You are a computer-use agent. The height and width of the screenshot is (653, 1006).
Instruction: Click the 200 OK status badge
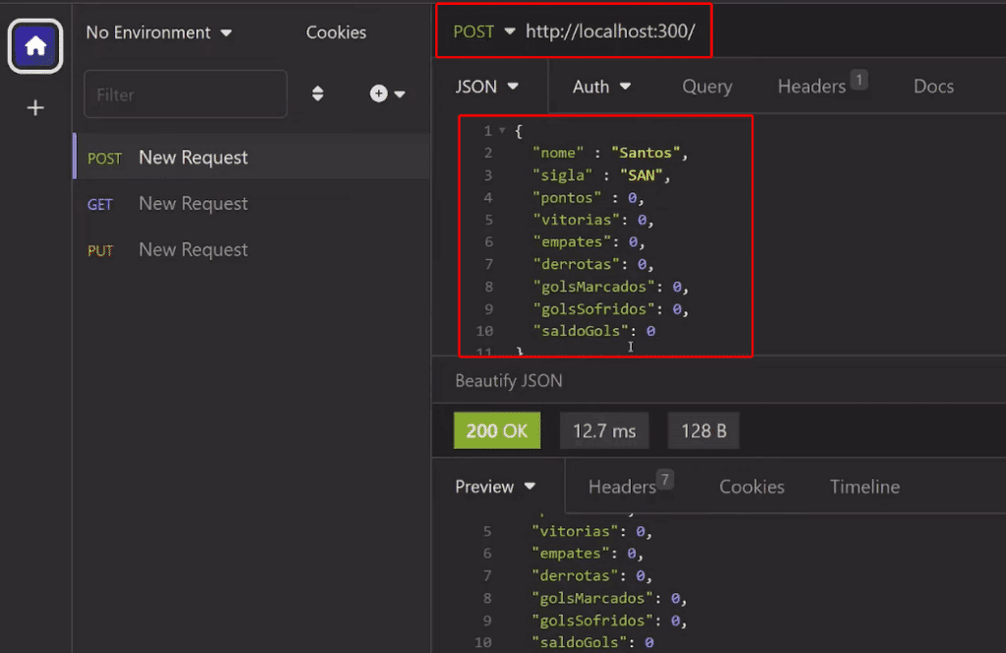pos(497,430)
